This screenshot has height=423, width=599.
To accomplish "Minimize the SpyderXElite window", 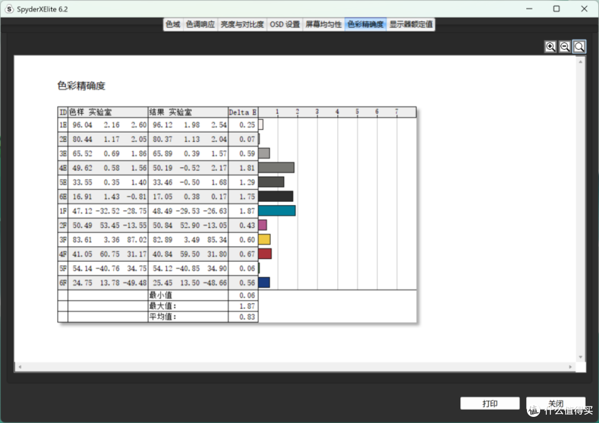I will 529,9.
